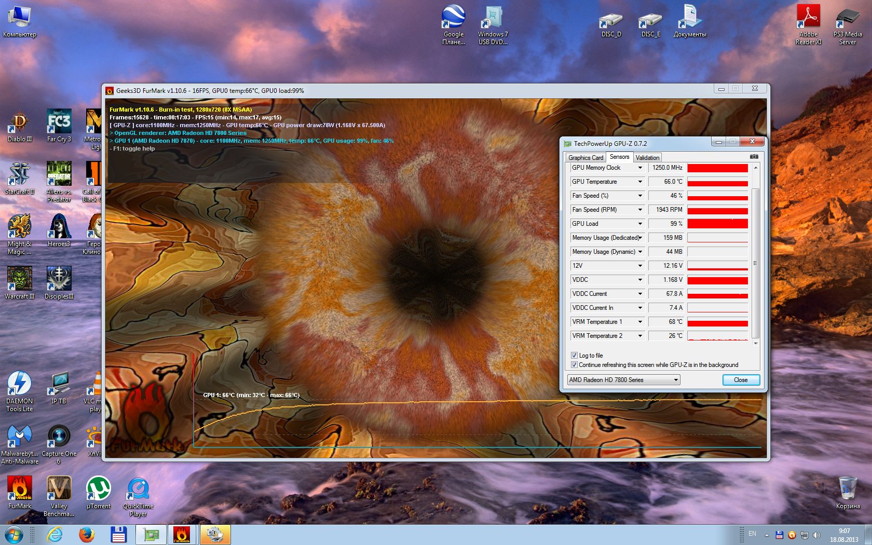Switch input language via EN indicator

coord(752,534)
